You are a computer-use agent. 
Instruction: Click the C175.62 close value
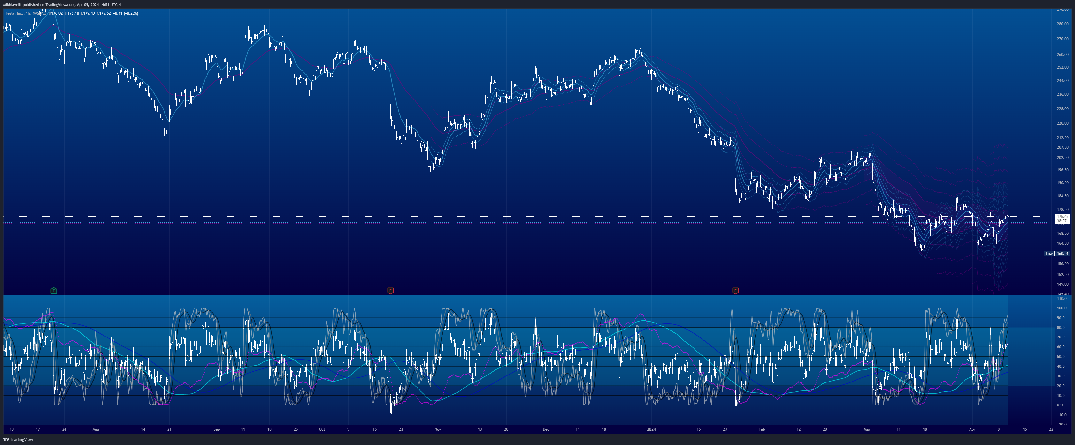click(x=104, y=13)
